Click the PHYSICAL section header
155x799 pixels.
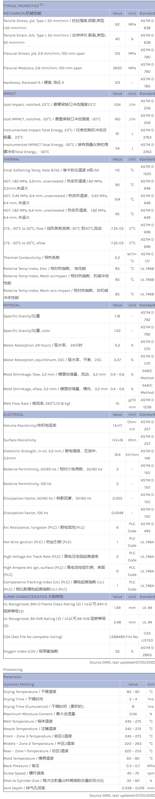pyautogui.click(x=12, y=305)
